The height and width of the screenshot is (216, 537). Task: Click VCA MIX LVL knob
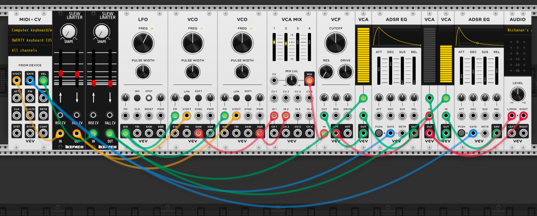coord(292,80)
